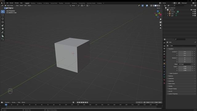Open the timeline Playback menu
The image size is (197, 111).
tap(8, 102)
